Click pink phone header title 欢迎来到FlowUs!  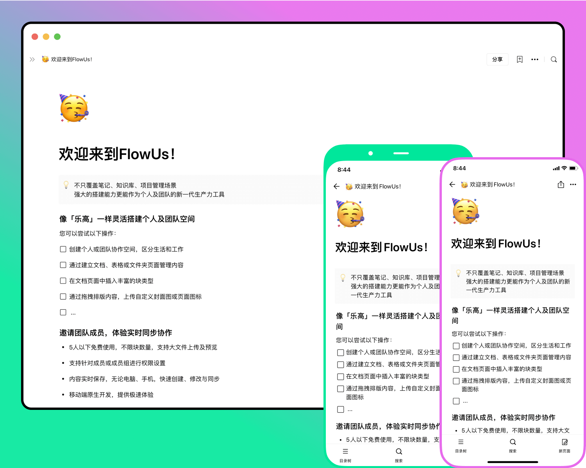(x=492, y=184)
